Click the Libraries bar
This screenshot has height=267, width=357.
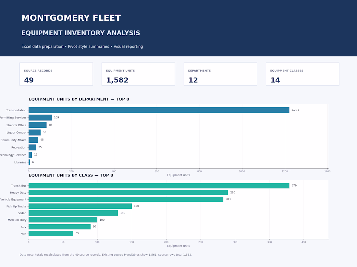[x=29, y=162]
